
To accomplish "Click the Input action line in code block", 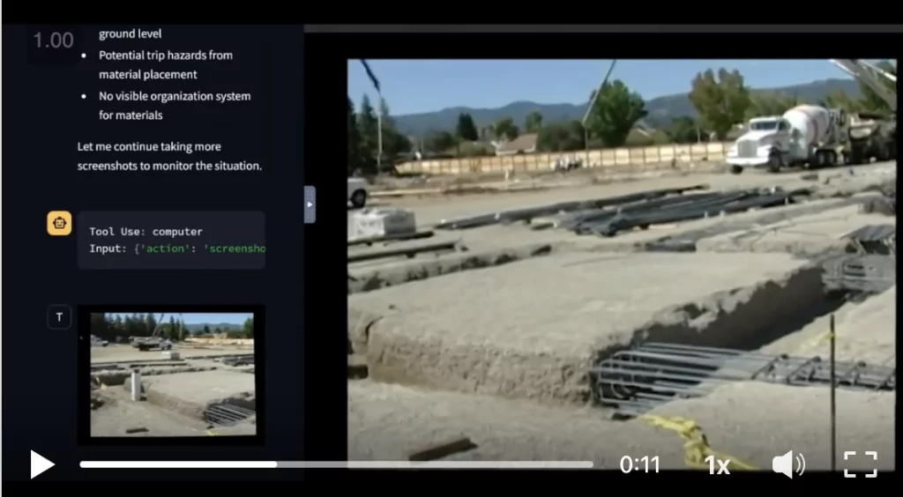I will [x=176, y=248].
